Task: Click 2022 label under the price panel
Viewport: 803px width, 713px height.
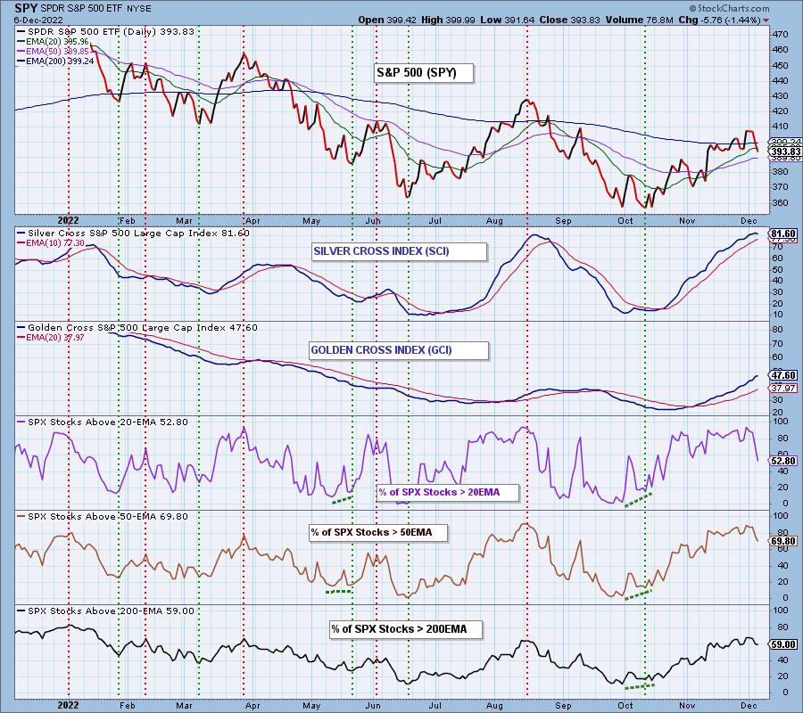Action: click(68, 220)
